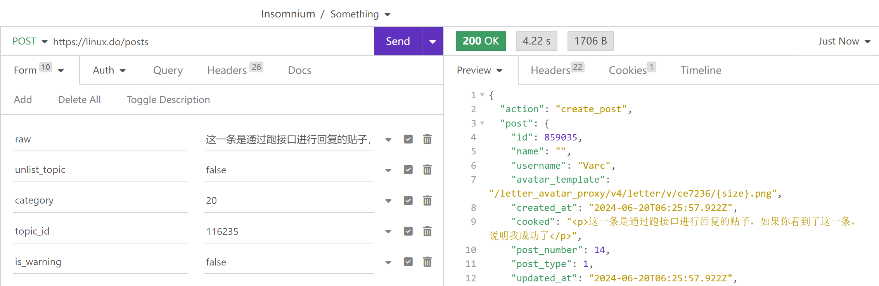Viewport: 879px width, 286px height.
Task: Open the Send options arrow
Action: click(x=433, y=41)
